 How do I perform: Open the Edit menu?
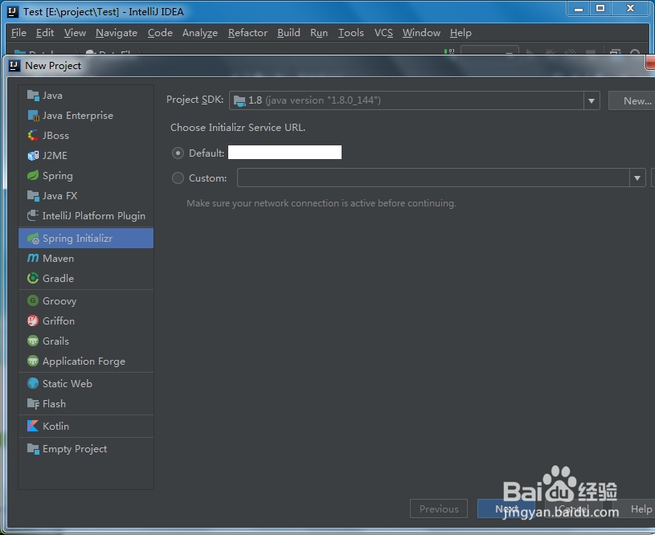[45, 33]
